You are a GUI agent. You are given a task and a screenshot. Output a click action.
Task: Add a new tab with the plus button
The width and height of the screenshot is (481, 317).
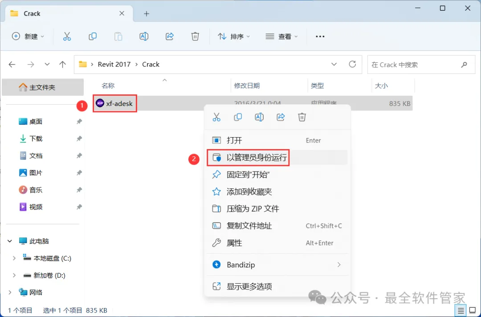click(147, 14)
